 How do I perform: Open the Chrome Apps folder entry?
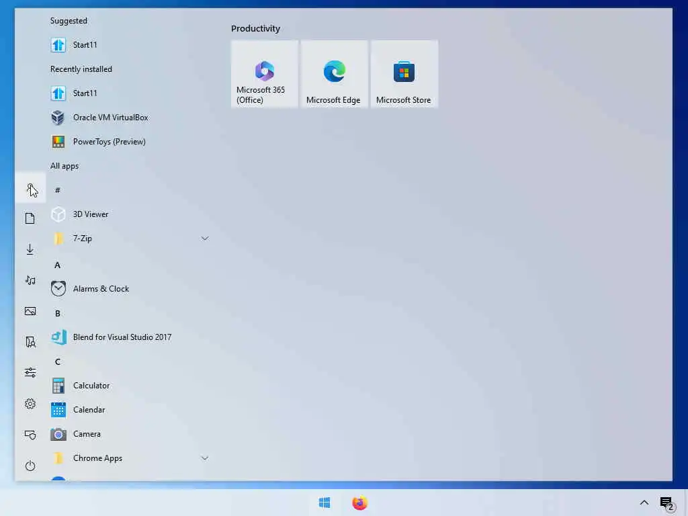point(130,458)
